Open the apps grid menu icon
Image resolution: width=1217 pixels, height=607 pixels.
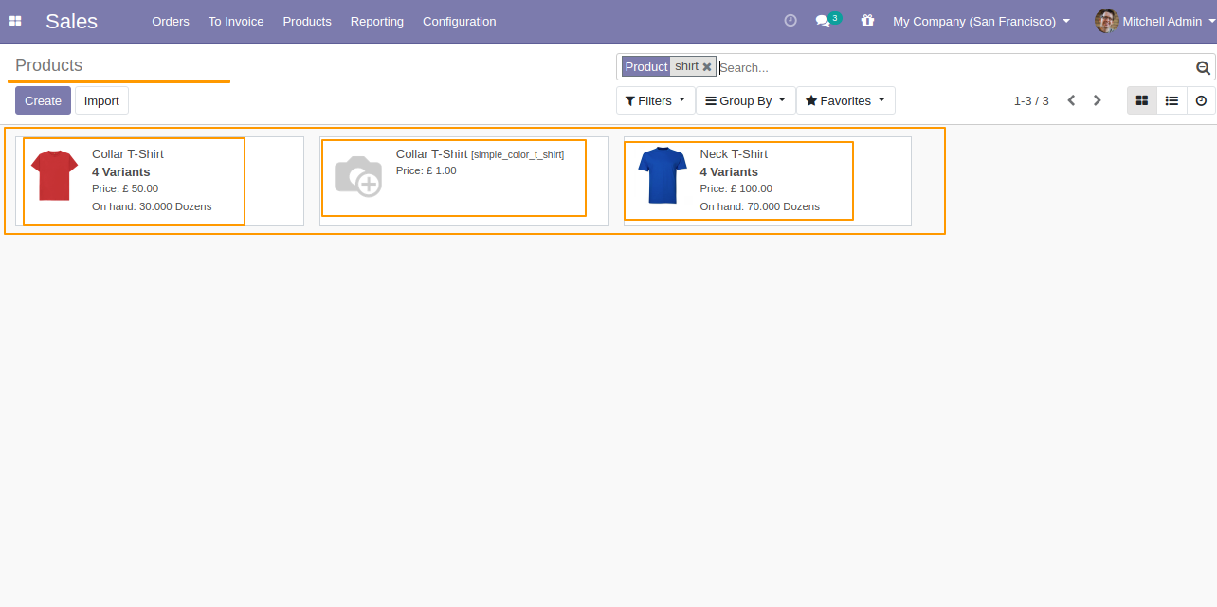tap(15, 21)
